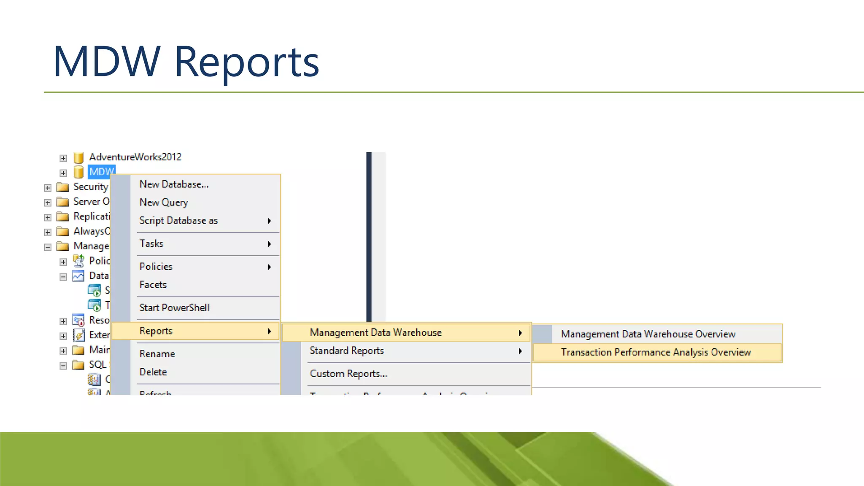Click the Policy Management node icon

(78, 261)
